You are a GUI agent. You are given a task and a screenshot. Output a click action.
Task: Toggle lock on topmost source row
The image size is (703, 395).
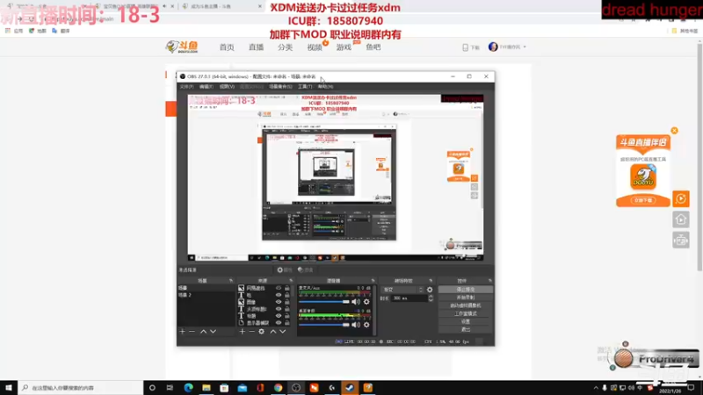point(287,288)
